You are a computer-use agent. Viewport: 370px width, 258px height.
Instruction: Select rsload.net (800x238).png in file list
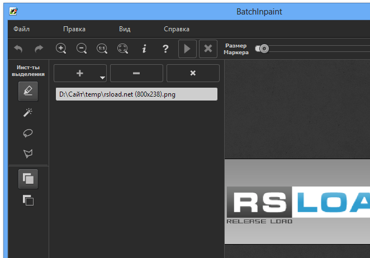pos(136,94)
